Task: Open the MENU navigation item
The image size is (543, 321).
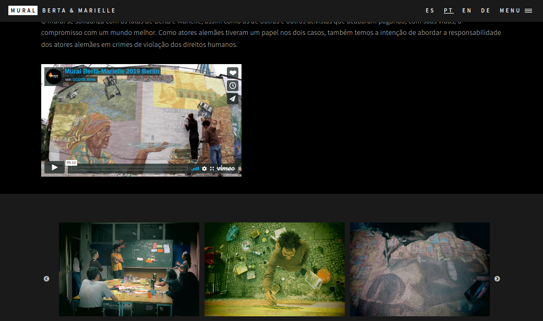Action: [510, 10]
